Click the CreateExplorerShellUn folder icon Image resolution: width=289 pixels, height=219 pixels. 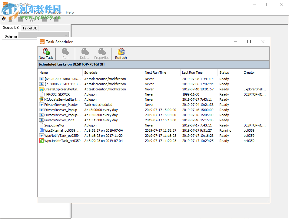click(41, 89)
